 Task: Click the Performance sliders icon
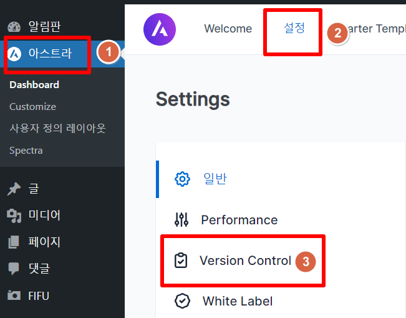click(181, 220)
